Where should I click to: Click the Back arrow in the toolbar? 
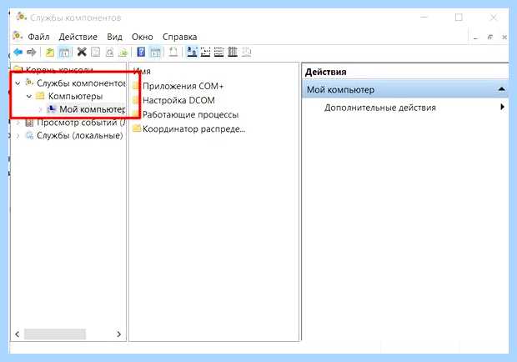pos(18,52)
